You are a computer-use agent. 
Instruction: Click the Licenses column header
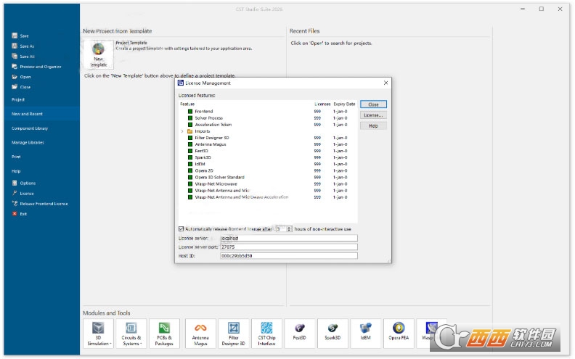(322, 104)
